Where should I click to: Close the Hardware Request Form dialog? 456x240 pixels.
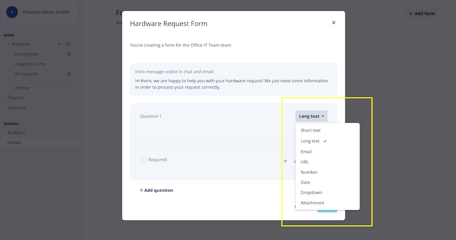pos(334,23)
